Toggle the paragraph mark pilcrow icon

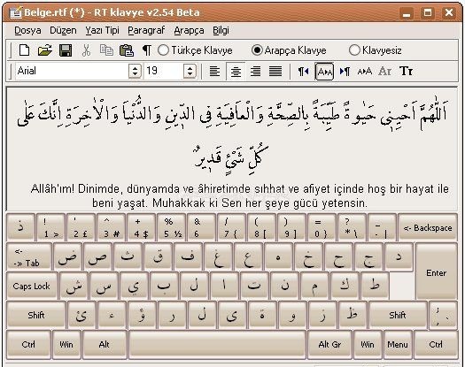click(147, 50)
